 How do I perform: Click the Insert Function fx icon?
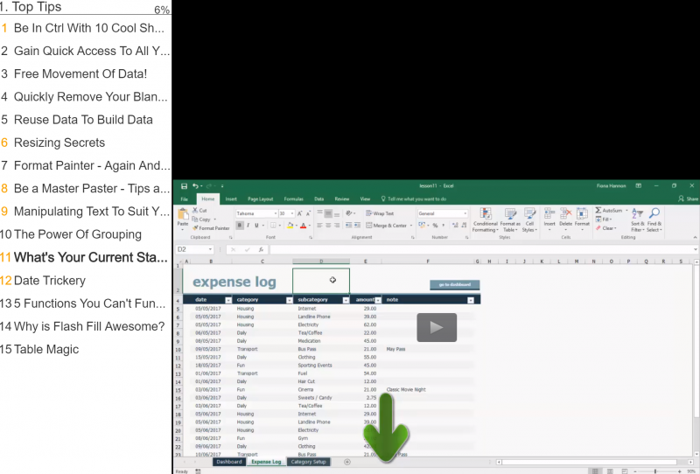click(261, 250)
